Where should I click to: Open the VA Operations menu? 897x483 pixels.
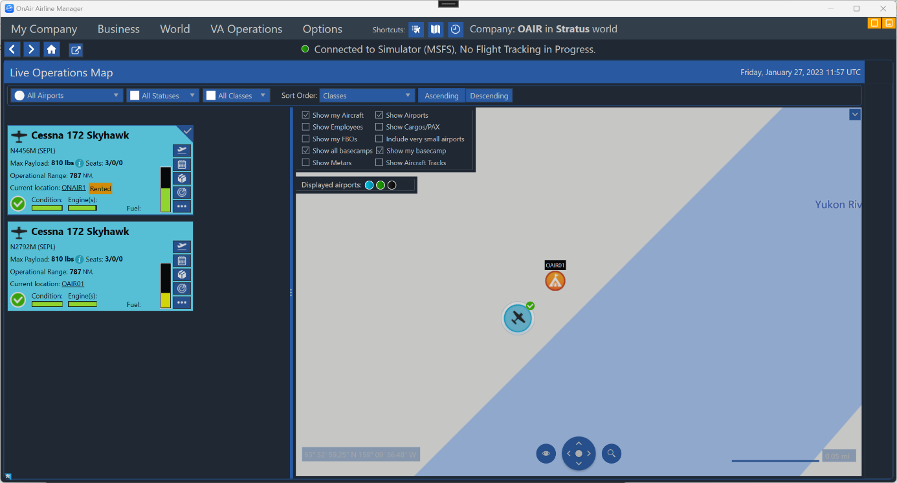(246, 29)
